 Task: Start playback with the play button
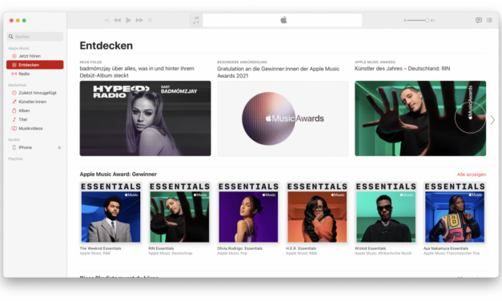pos(128,20)
